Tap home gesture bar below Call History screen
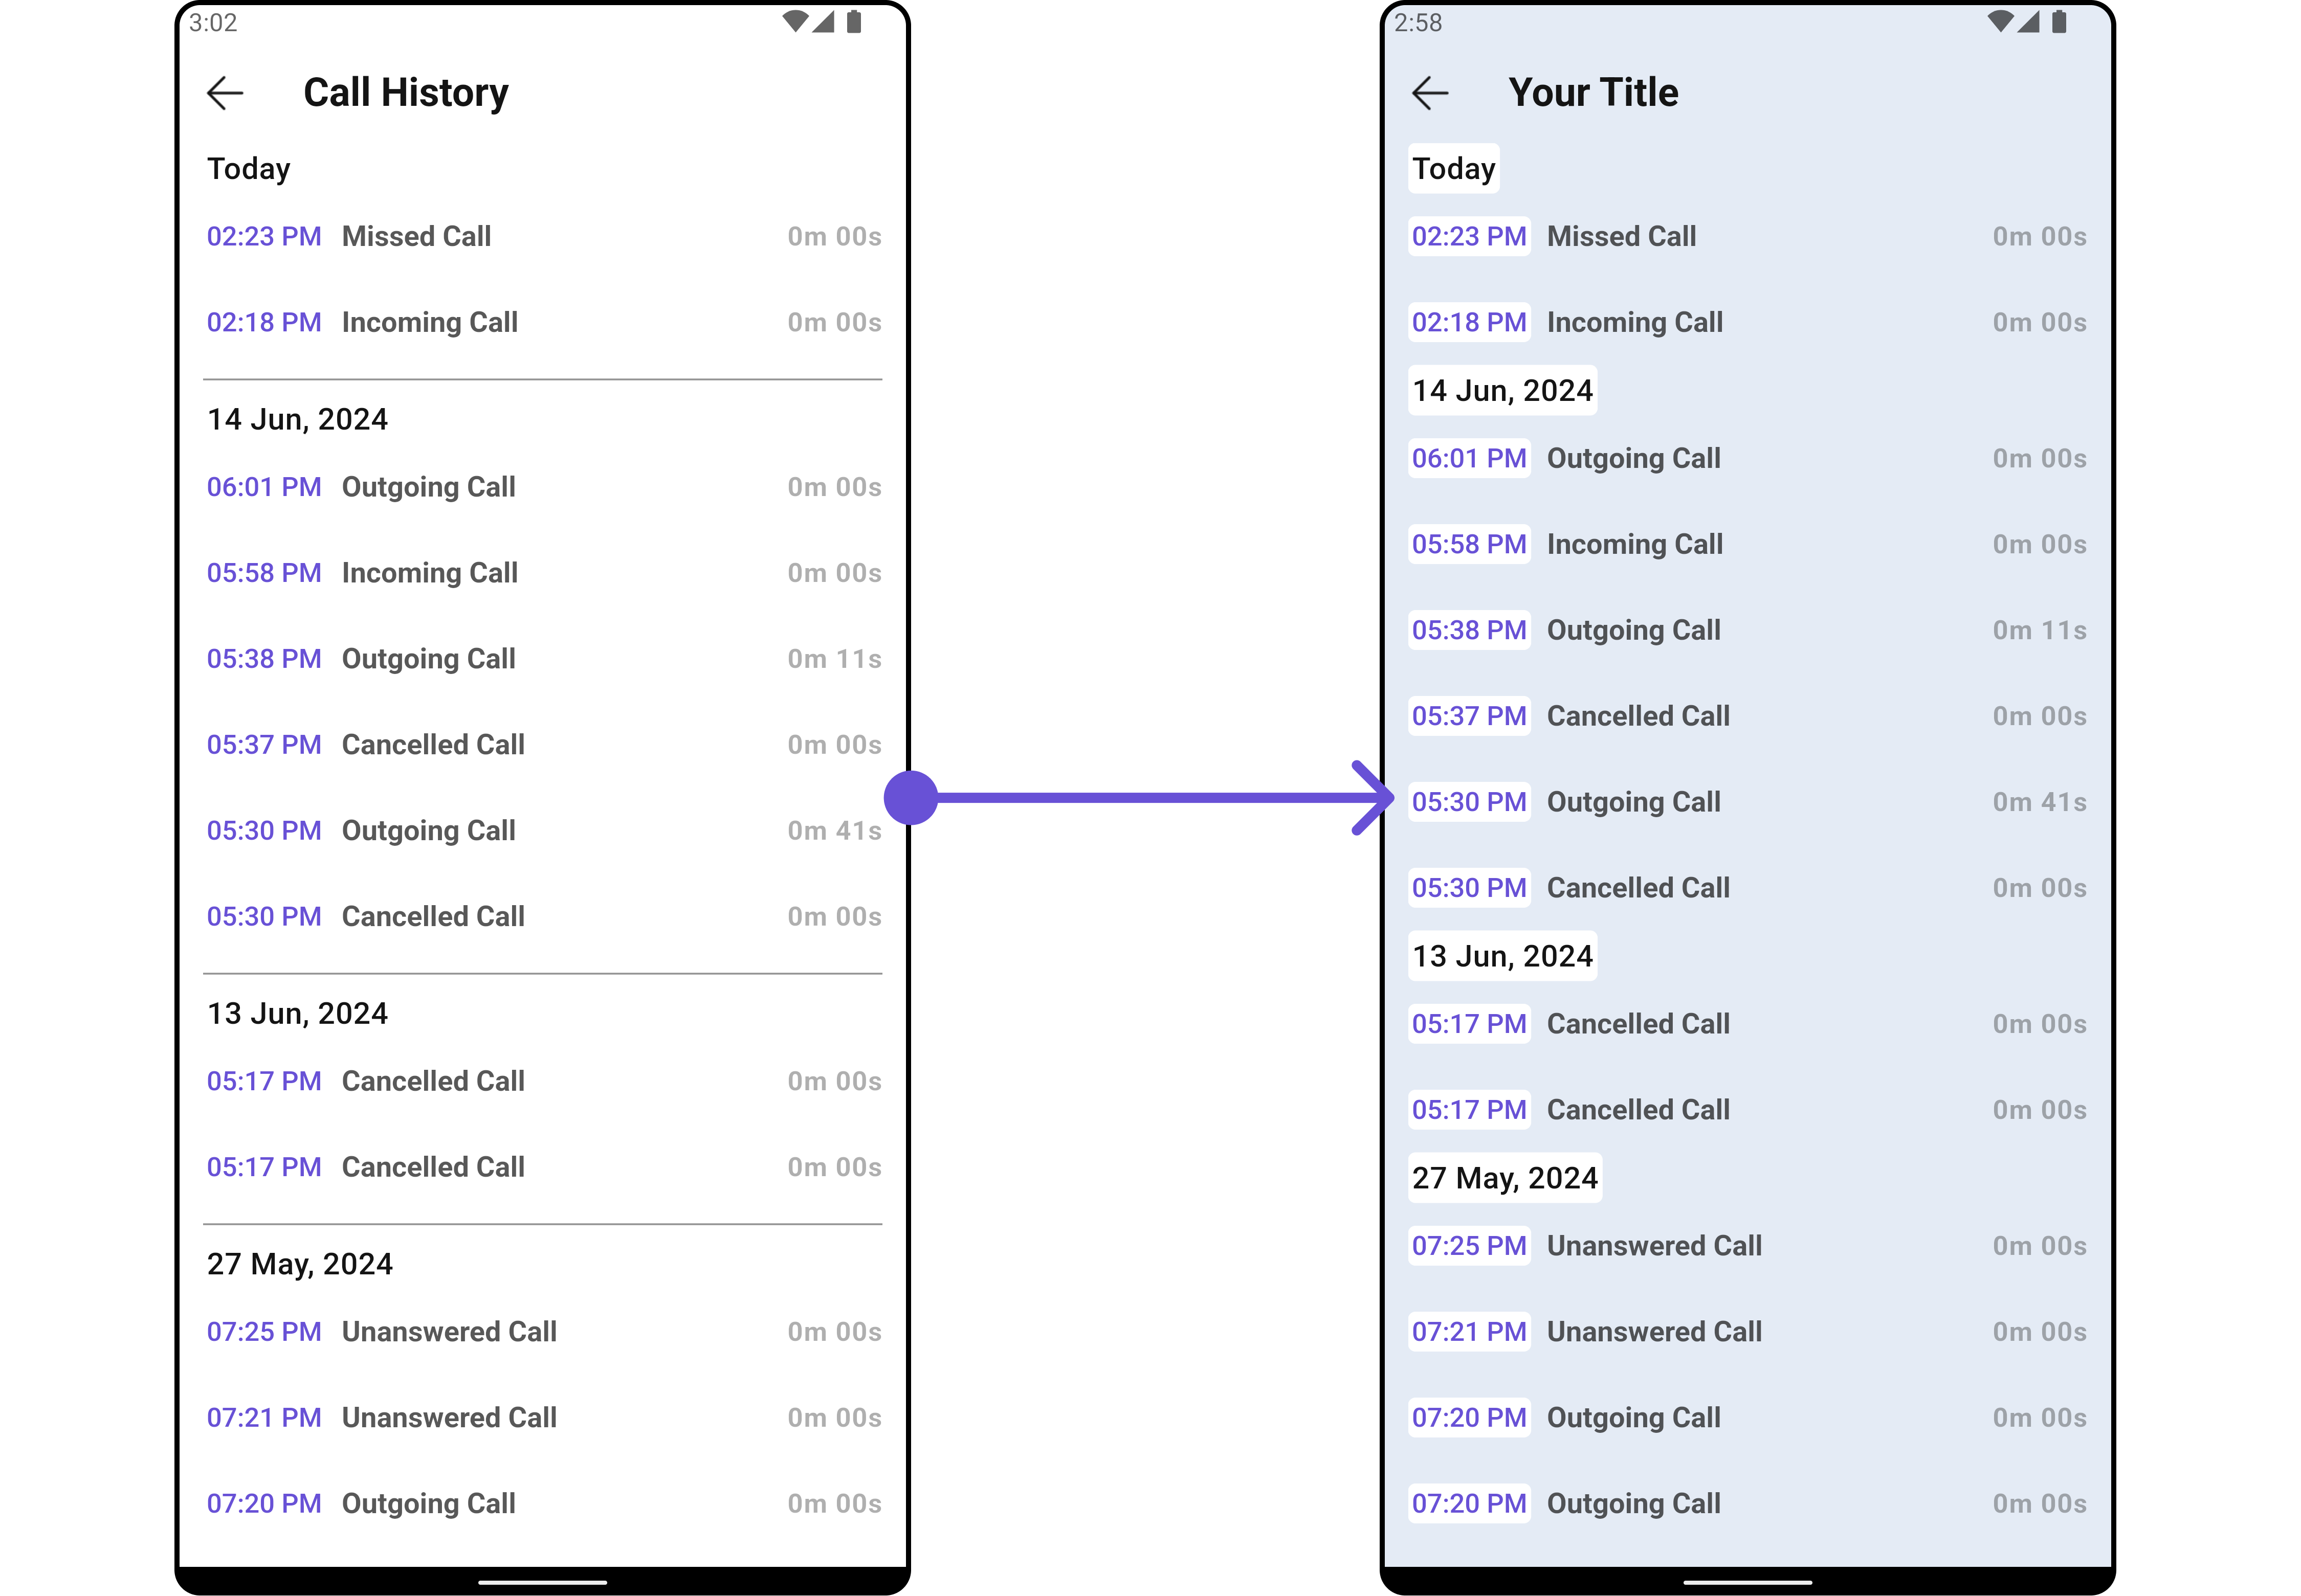Viewport: 2301px width, 1596px height. 542,1582
